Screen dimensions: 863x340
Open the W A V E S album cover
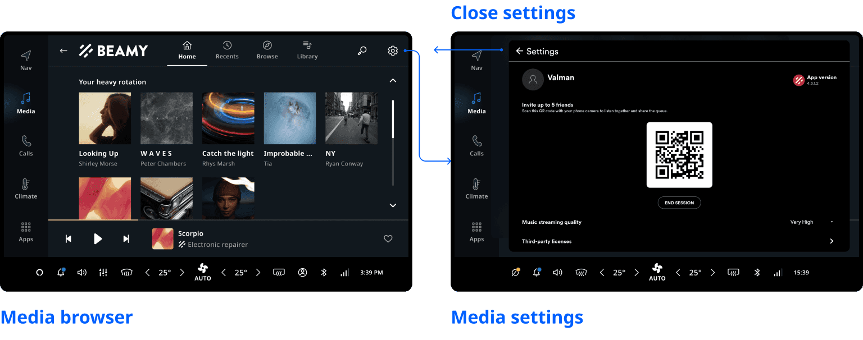point(166,118)
